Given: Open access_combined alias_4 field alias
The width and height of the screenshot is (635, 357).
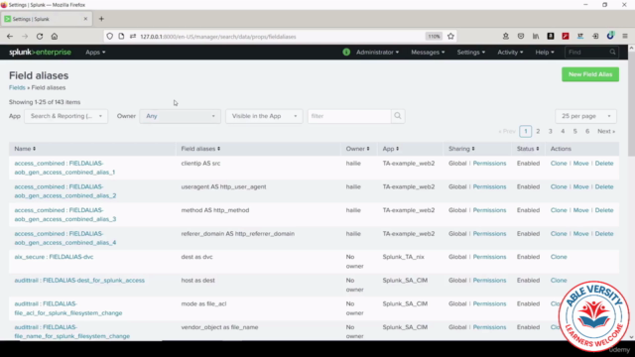Looking at the screenshot, I should [65, 238].
